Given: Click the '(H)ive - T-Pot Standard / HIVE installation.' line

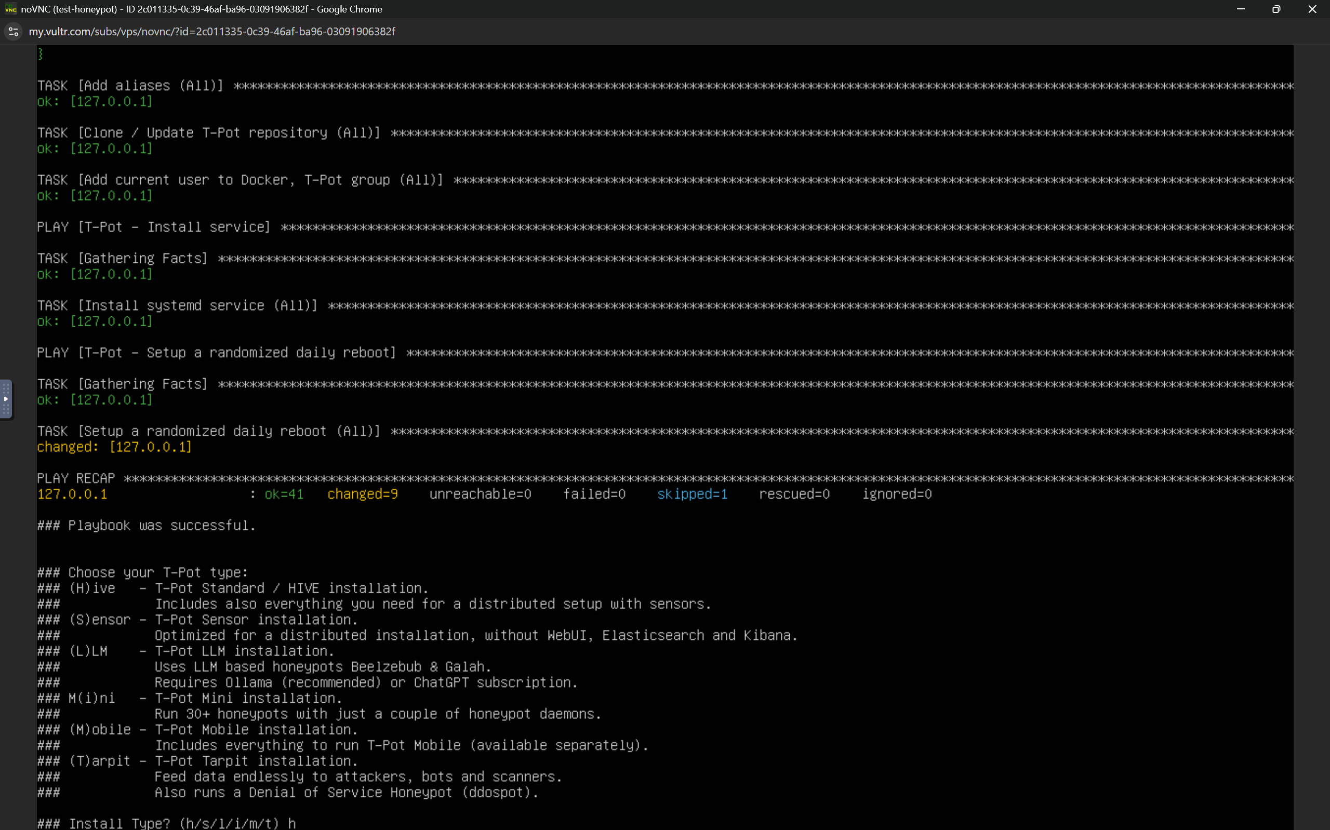Looking at the screenshot, I should click(233, 588).
